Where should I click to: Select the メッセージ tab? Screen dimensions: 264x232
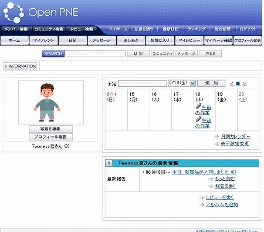tap(101, 41)
